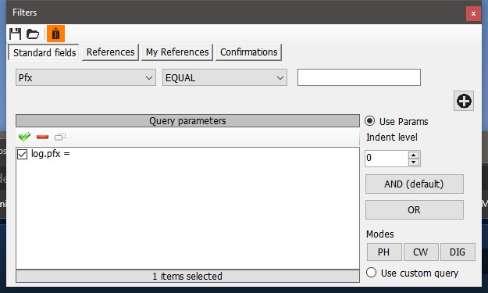
Task: Increase the indent level with the up arrow
Action: (414, 155)
